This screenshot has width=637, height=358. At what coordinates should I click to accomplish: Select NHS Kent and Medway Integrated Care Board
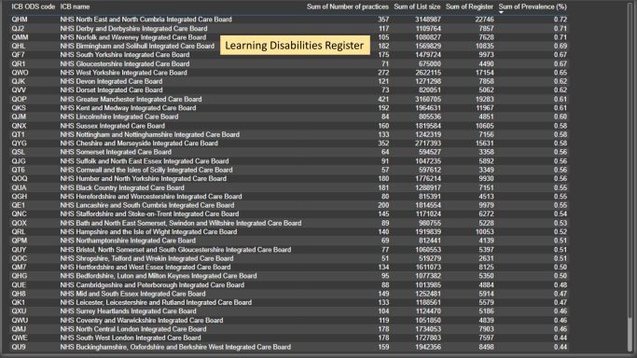pos(128,108)
